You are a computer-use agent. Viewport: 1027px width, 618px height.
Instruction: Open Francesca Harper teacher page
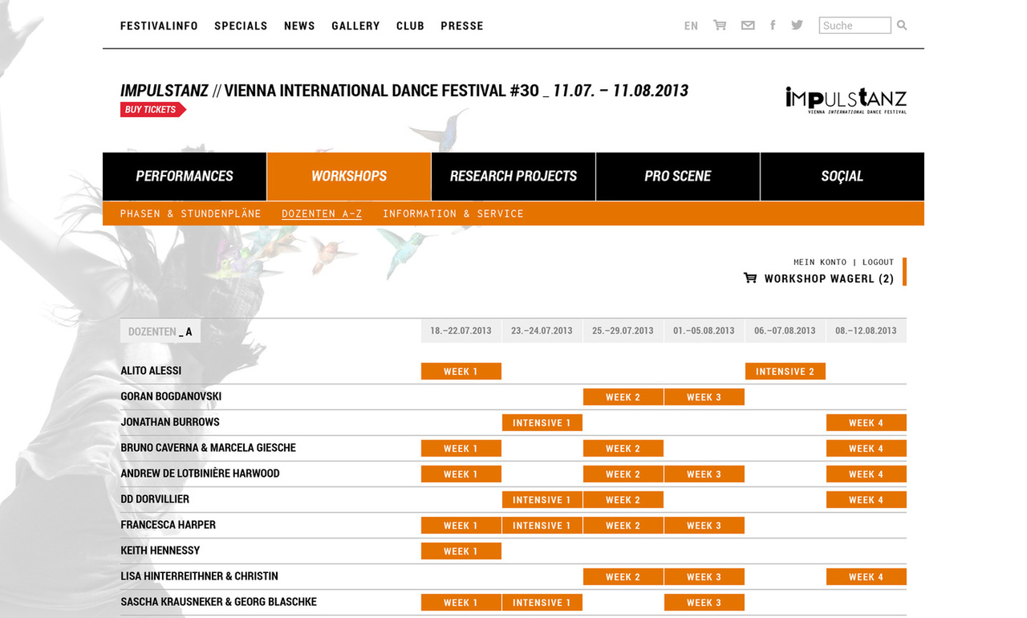click(168, 525)
